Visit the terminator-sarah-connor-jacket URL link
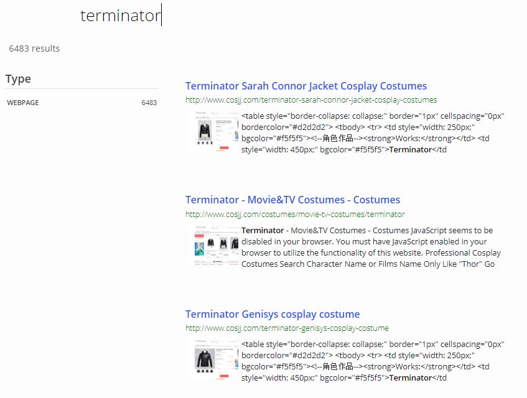This screenshot has width=527, height=398. pos(310,99)
